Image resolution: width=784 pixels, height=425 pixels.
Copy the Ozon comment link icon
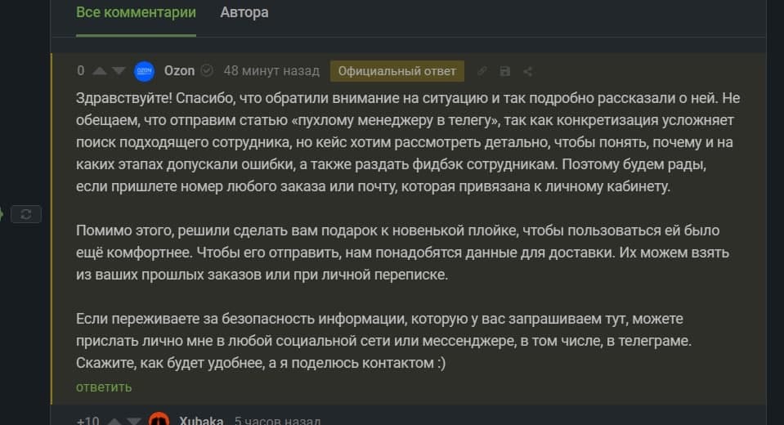click(x=482, y=71)
